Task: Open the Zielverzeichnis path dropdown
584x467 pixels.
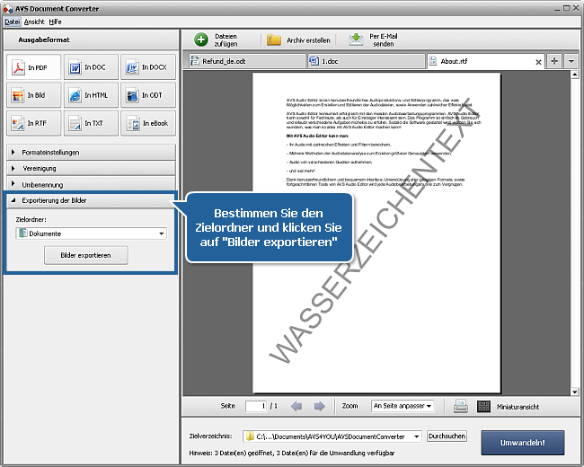Action: (332, 436)
